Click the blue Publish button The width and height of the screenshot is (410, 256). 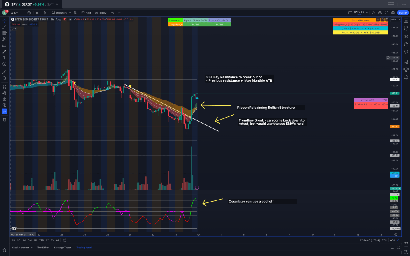point(403,13)
